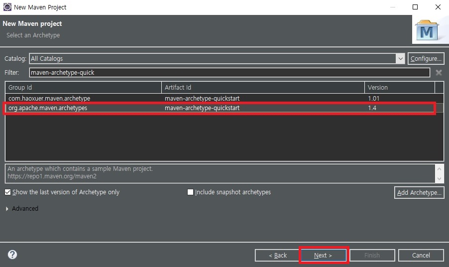The image size is (449, 267).
Task: Click the Filter input field
Action: [229, 73]
